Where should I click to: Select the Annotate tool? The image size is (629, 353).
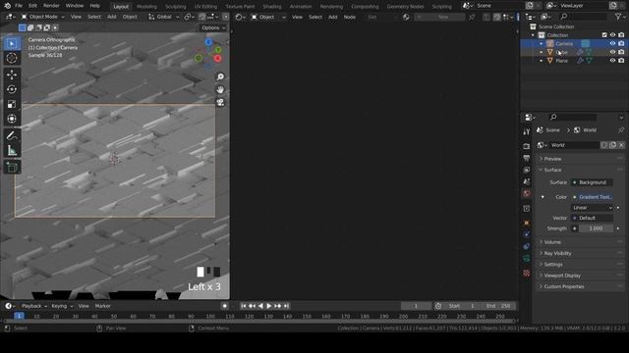pyautogui.click(x=12, y=135)
